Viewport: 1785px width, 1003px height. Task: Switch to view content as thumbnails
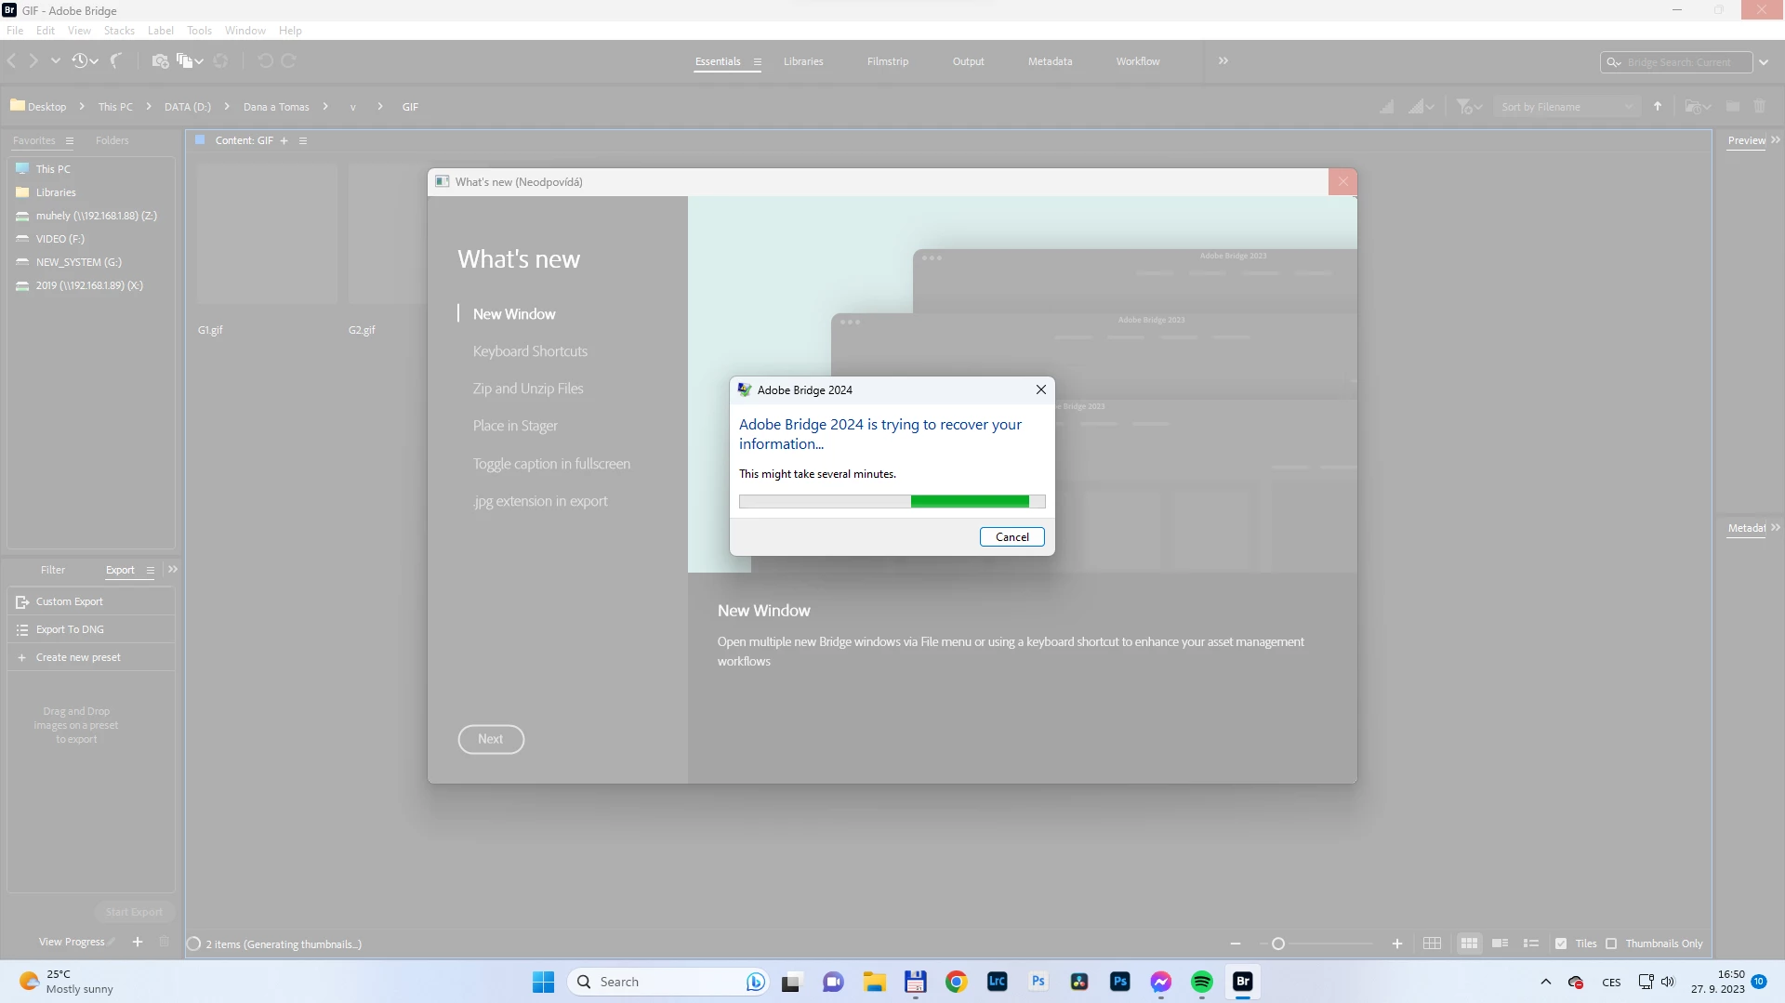[1469, 944]
